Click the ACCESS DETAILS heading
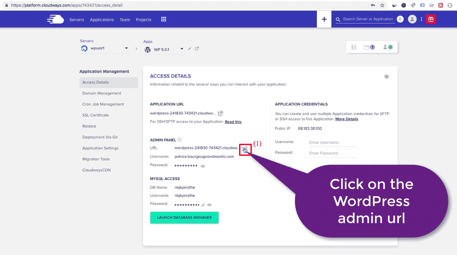This screenshot has height=255, width=457. (x=170, y=76)
